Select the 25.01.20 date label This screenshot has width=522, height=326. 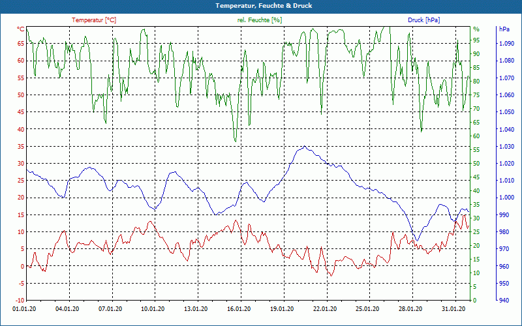click(x=367, y=309)
